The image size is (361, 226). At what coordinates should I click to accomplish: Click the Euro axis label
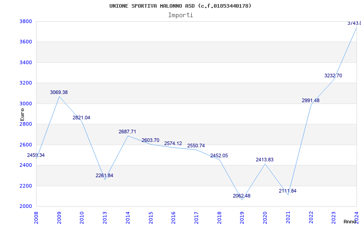coord(22,115)
